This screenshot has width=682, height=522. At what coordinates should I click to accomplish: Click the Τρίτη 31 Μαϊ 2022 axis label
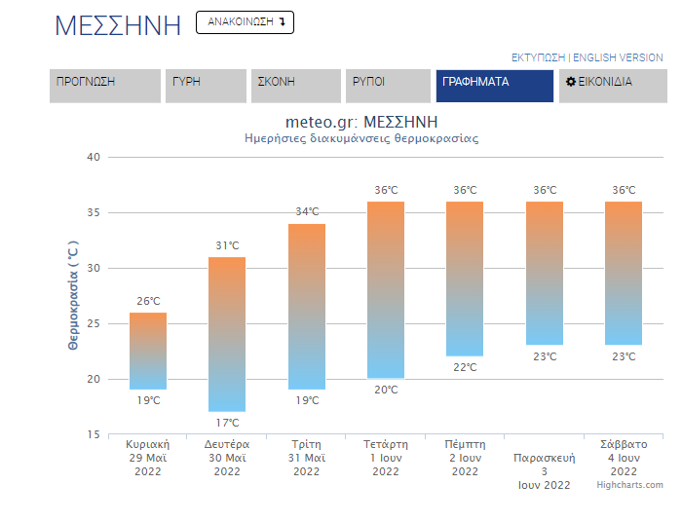tap(307, 458)
